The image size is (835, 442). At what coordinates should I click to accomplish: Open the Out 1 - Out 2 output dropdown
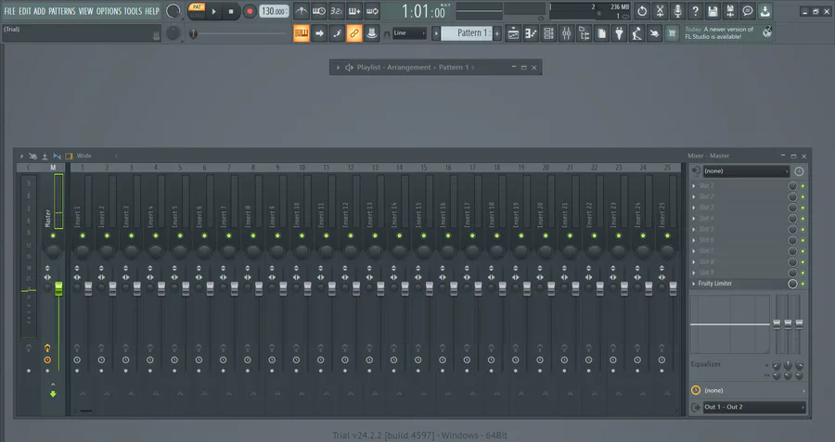click(754, 407)
